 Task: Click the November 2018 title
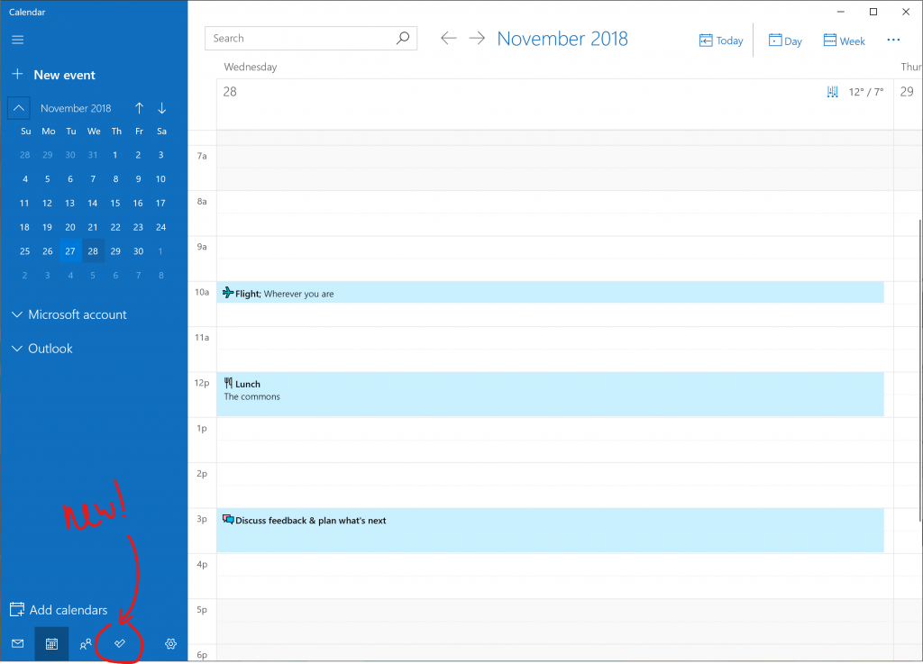coord(562,39)
